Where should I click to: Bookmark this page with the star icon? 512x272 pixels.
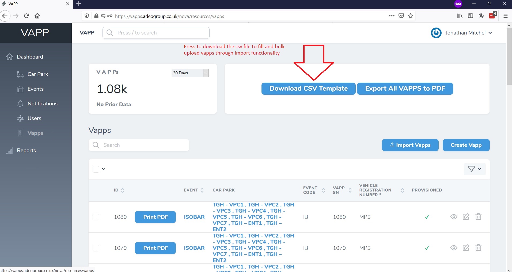[411, 16]
